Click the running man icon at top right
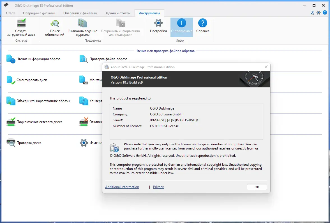Viewport: 330px width, 223px height. tap(312, 13)
